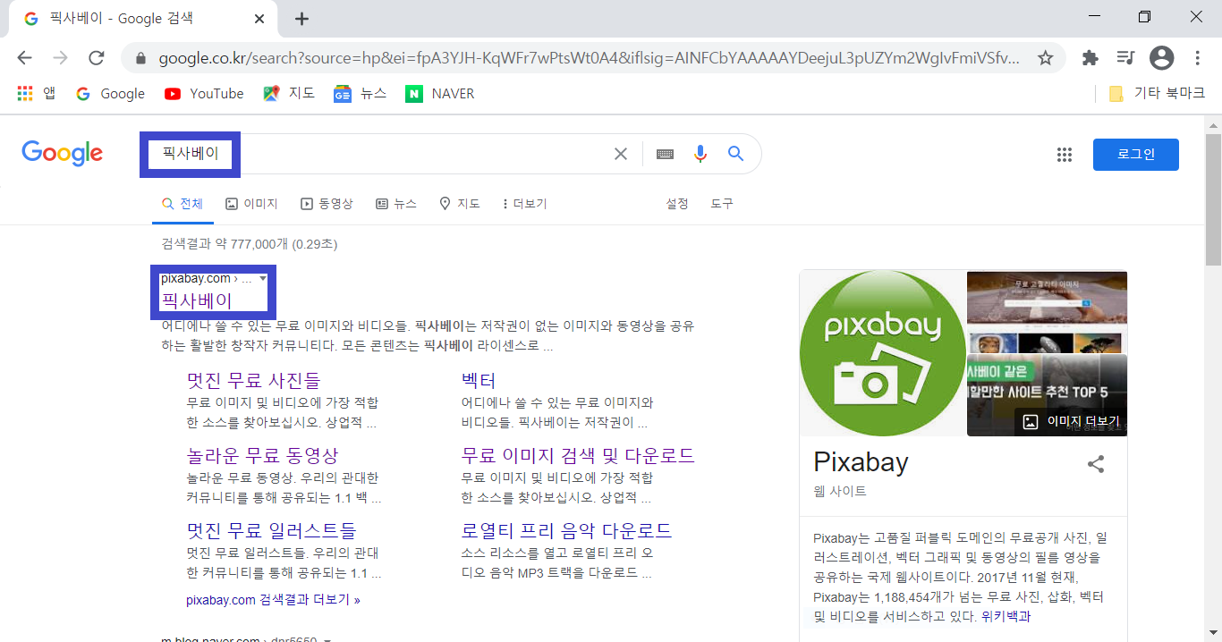Screen dimensions: 1222x642
Task: Open the 벡터 sitelink
Action: pyautogui.click(x=479, y=380)
